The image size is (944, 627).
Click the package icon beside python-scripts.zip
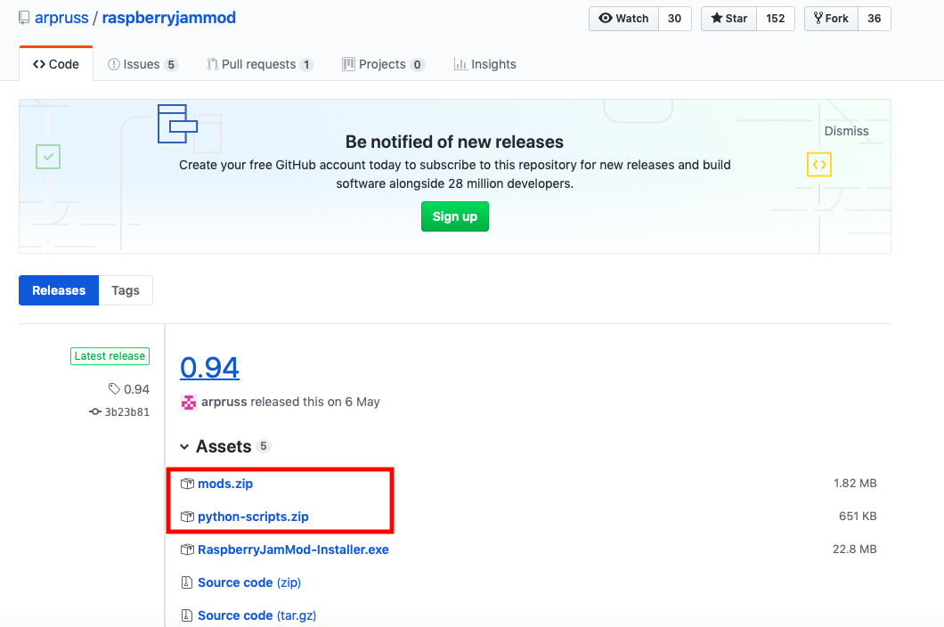click(187, 517)
